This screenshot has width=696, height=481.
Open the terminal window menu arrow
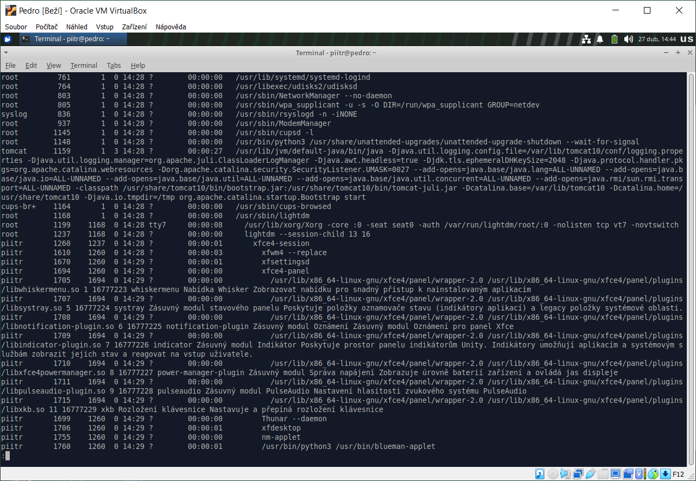click(6, 53)
